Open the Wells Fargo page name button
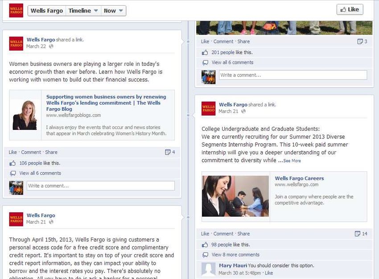 pos(47,11)
